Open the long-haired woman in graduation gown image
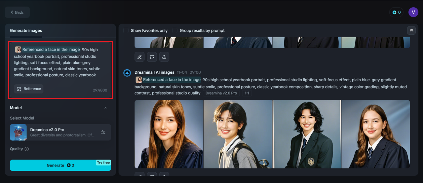 click(169, 134)
